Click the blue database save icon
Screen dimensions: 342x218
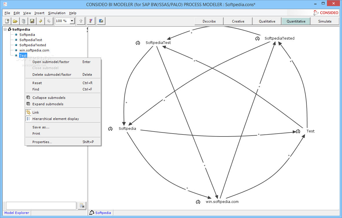[101, 21]
